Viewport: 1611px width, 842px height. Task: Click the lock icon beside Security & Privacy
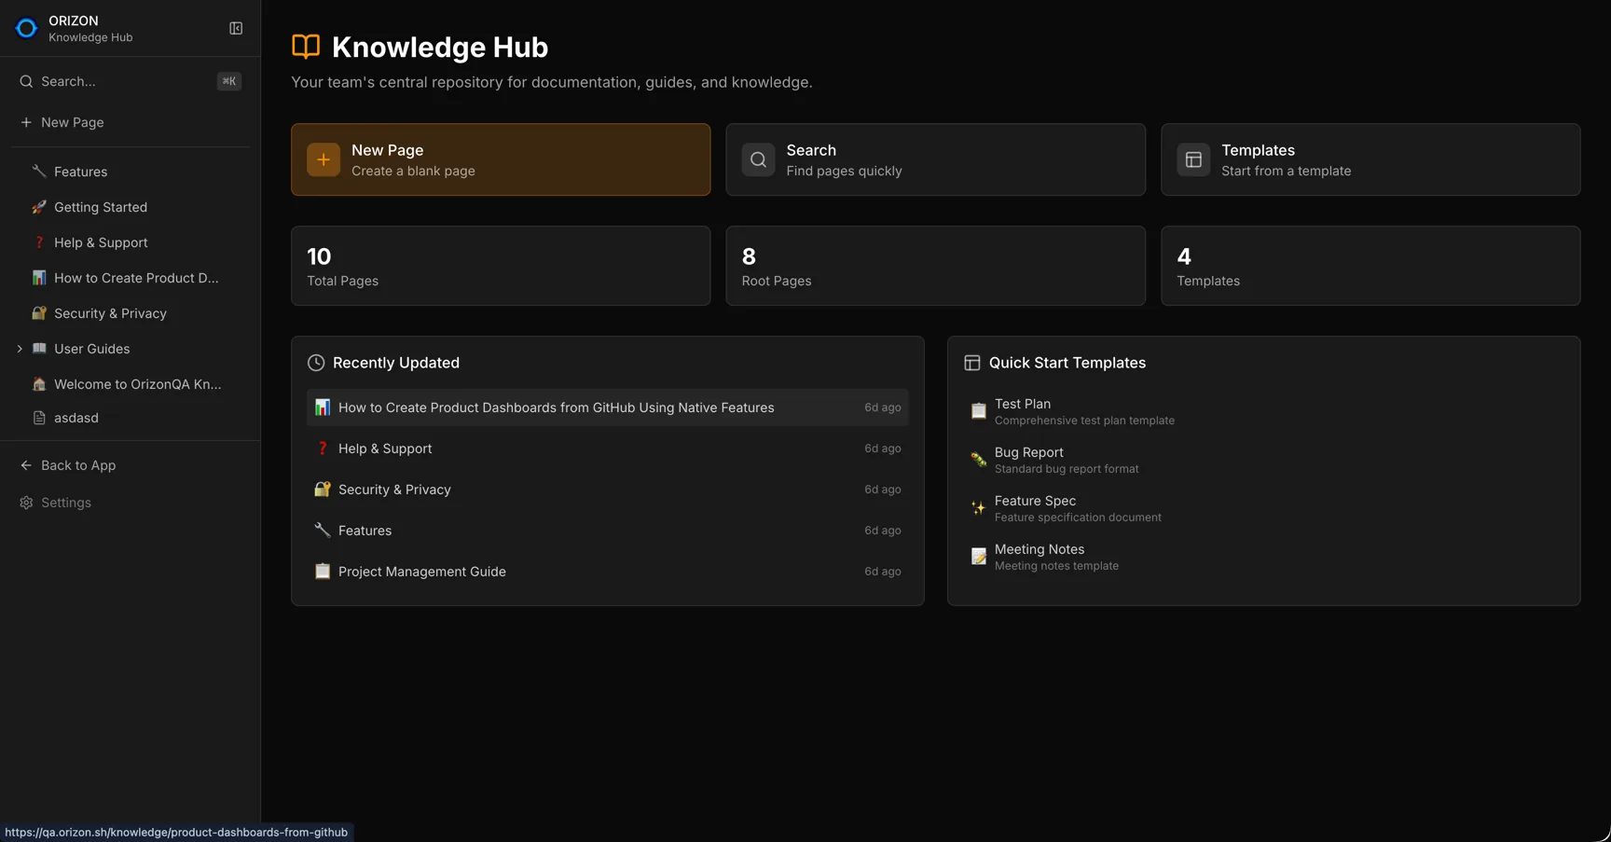38,312
